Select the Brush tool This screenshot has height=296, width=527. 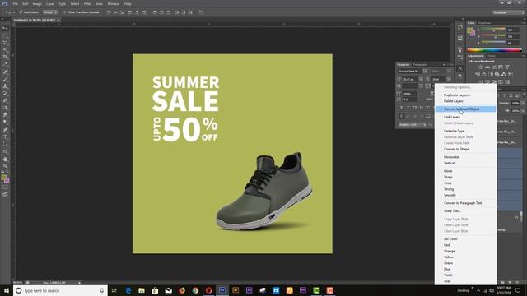(x=5, y=79)
